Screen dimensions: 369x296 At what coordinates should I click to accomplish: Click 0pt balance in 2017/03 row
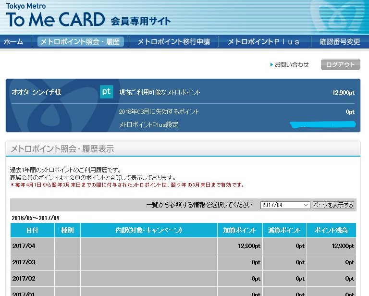click(349, 262)
